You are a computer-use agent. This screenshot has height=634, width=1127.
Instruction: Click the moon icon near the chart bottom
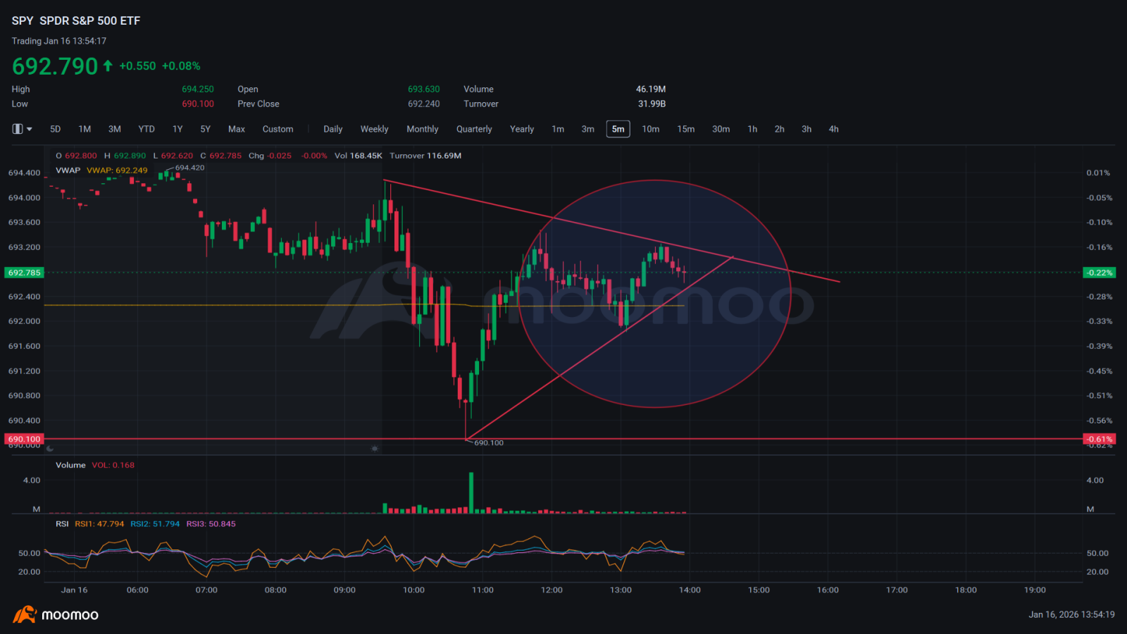[50, 448]
